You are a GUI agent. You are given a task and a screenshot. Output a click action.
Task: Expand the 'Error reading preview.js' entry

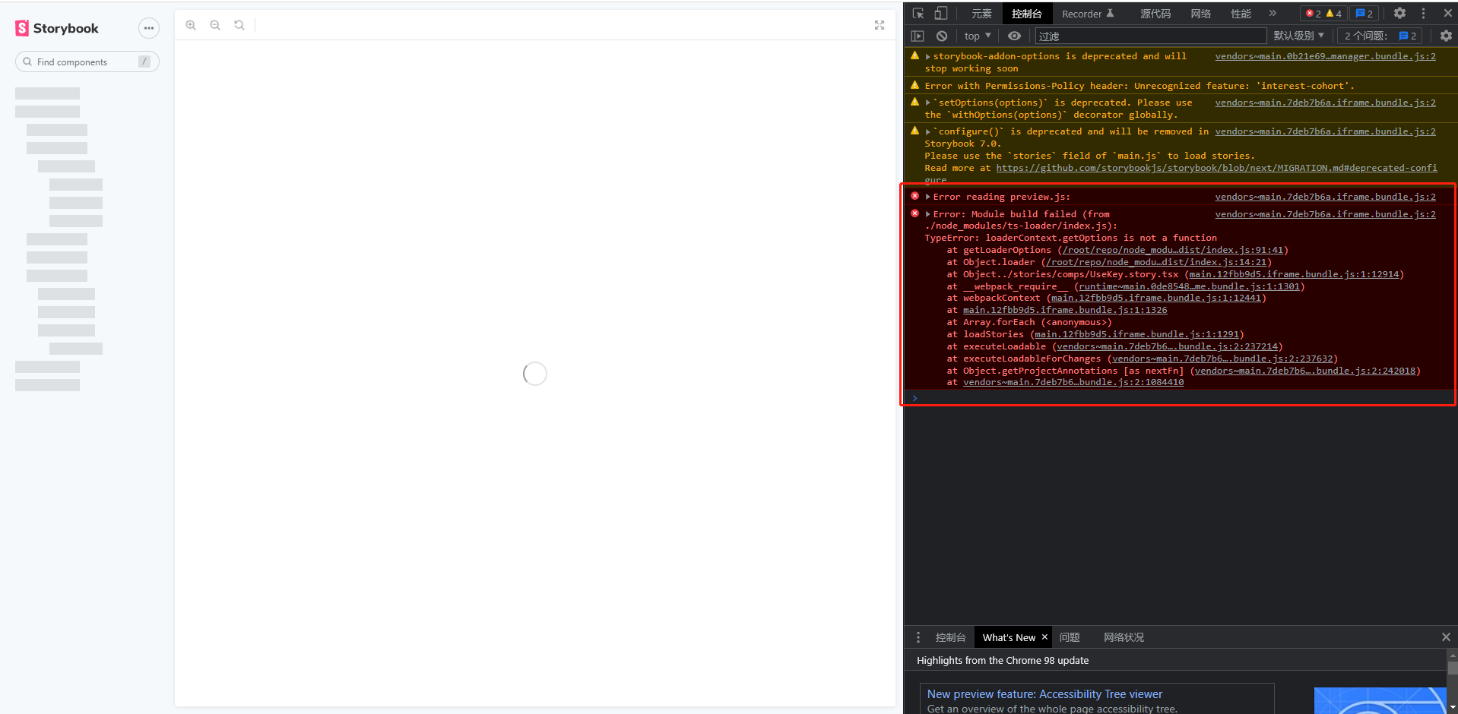coord(927,196)
